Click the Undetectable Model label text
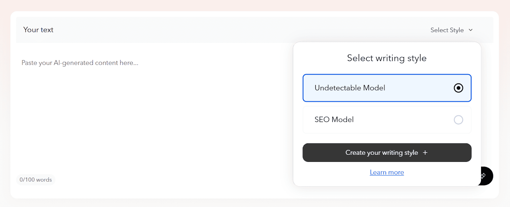Screen dimensions: 510x207 pyautogui.click(x=350, y=88)
